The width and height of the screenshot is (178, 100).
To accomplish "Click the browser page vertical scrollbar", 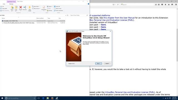I will [177, 45].
